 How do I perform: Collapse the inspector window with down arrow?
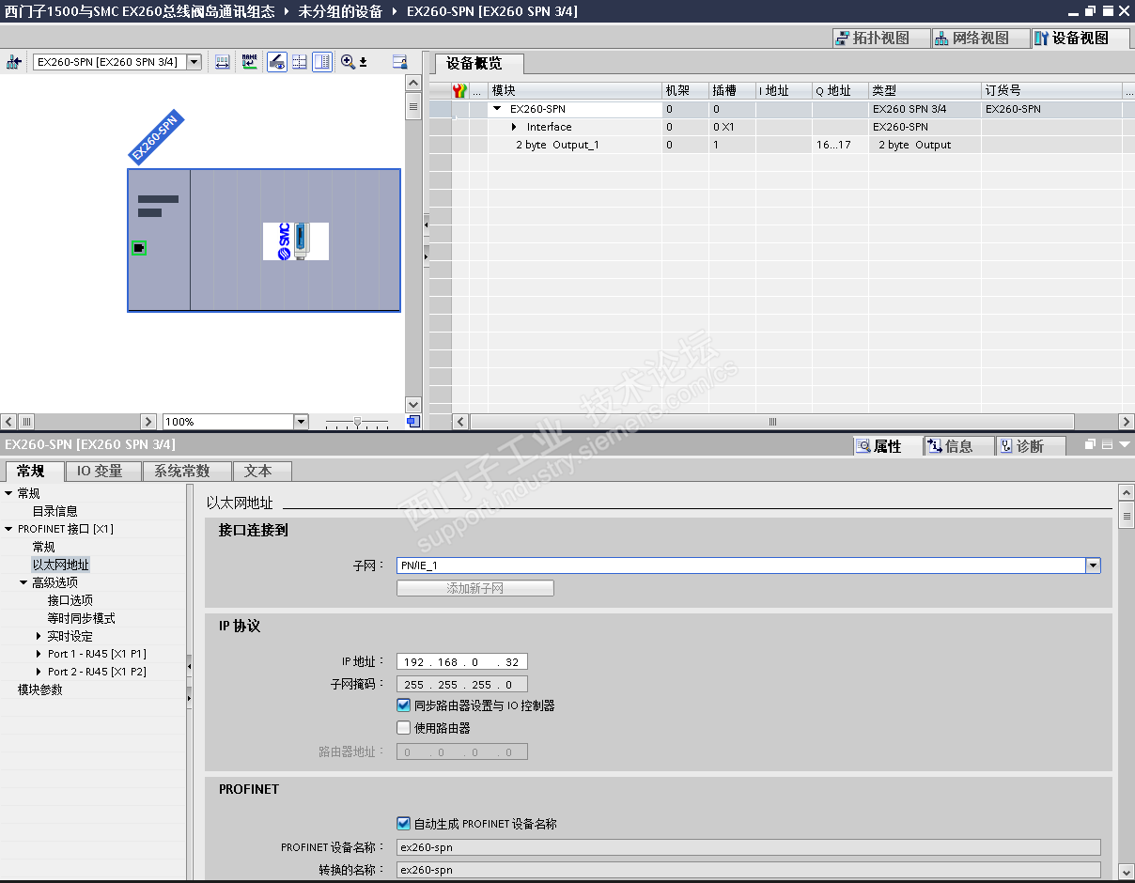tap(1125, 445)
